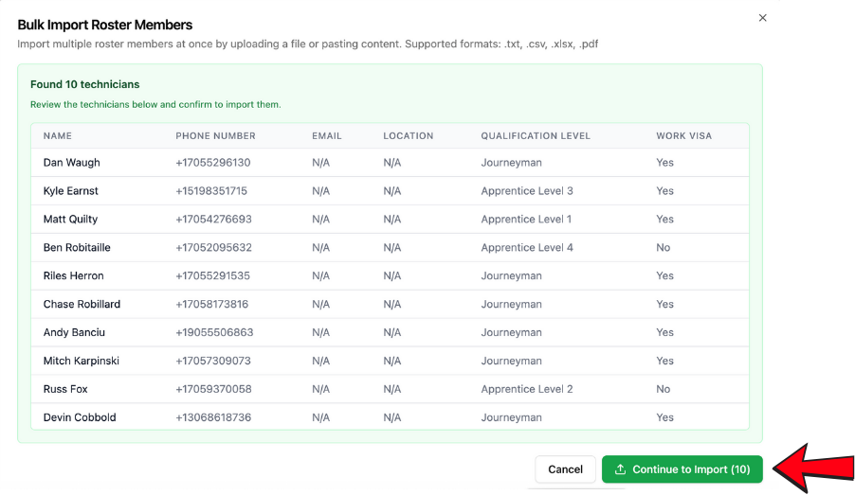Click the Email column header
Image resolution: width=855 pixels, height=495 pixels.
point(326,136)
